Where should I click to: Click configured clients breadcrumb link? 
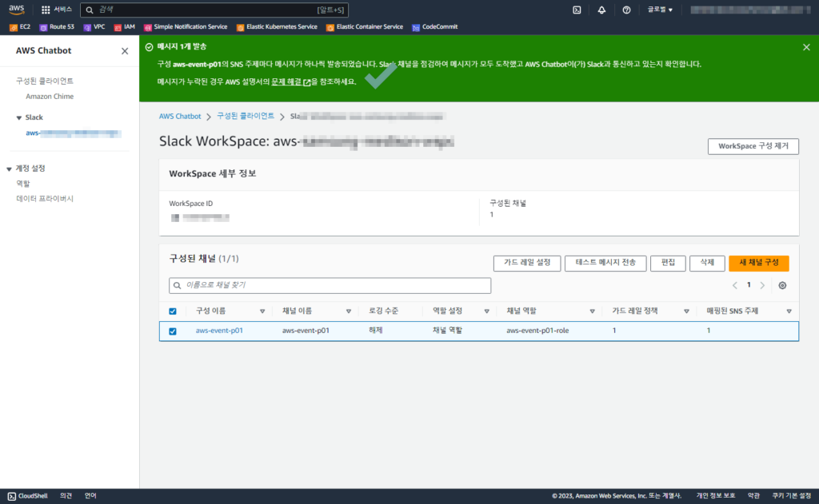tap(246, 116)
